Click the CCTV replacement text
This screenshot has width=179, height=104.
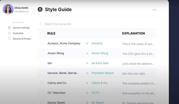(95, 93)
